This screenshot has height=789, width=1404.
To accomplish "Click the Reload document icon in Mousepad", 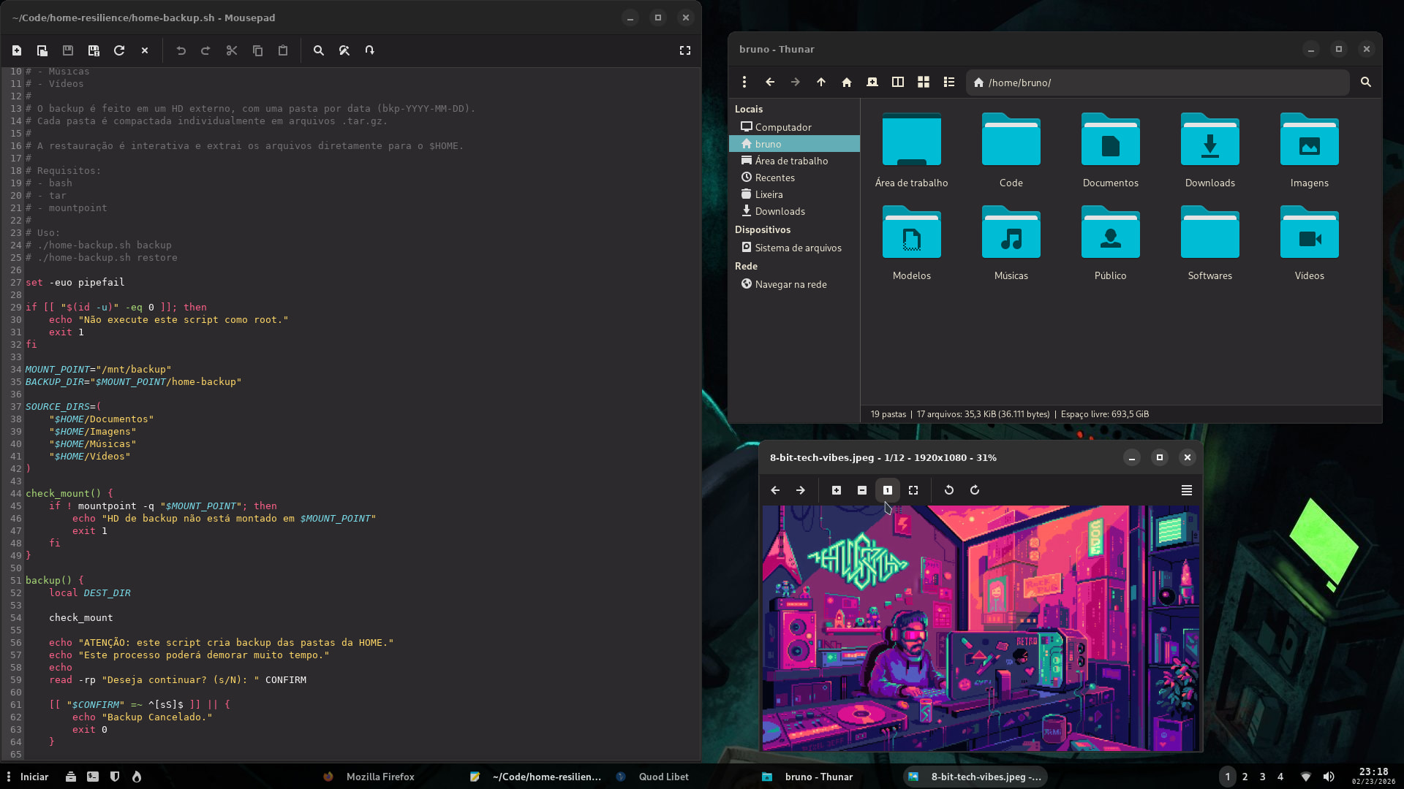I will 119,50.
